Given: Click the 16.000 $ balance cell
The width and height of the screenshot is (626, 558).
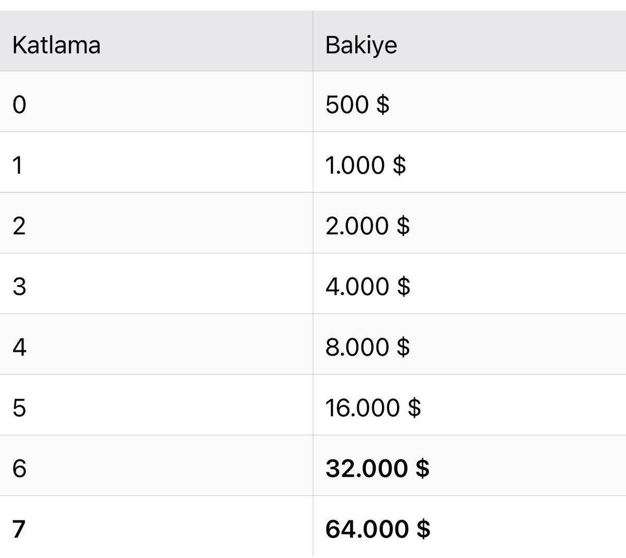Looking at the screenshot, I should (469, 405).
